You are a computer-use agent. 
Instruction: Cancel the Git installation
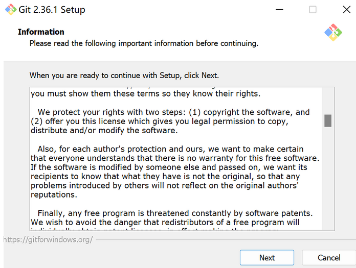point(329,258)
